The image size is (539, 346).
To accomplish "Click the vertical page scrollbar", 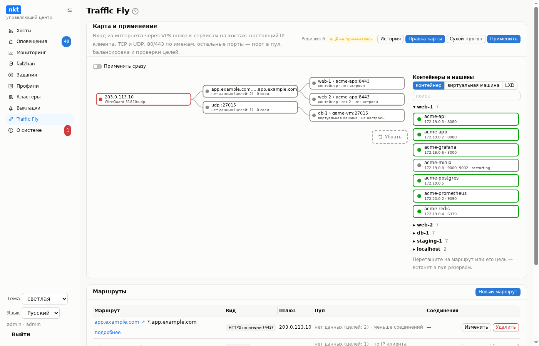I will point(536,135).
